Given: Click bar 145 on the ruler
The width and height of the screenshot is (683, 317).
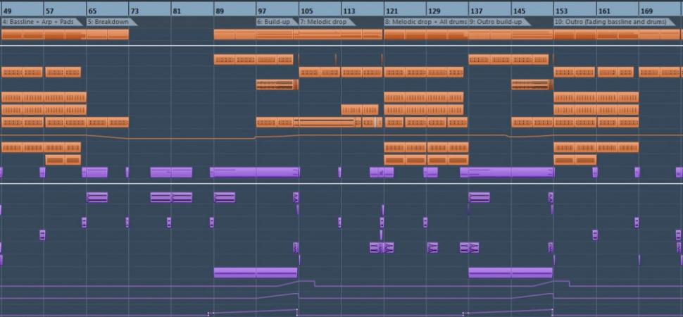Looking at the screenshot, I should 519,11.
